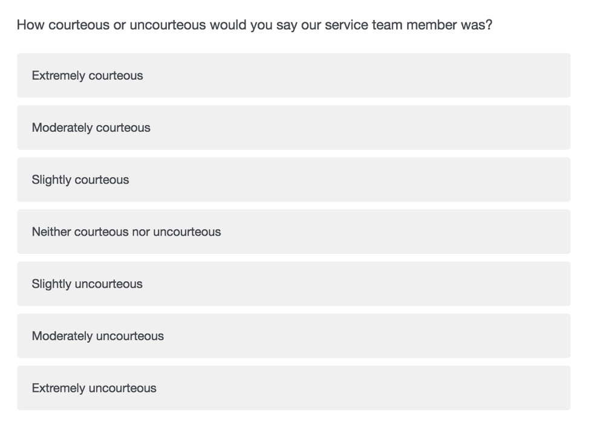The image size is (589, 431).
Task: Rate the team member as neutral on courtesy
Action: pos(294,232)
